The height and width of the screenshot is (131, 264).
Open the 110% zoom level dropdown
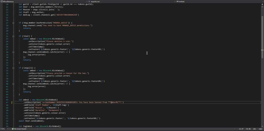click(4, 129)
